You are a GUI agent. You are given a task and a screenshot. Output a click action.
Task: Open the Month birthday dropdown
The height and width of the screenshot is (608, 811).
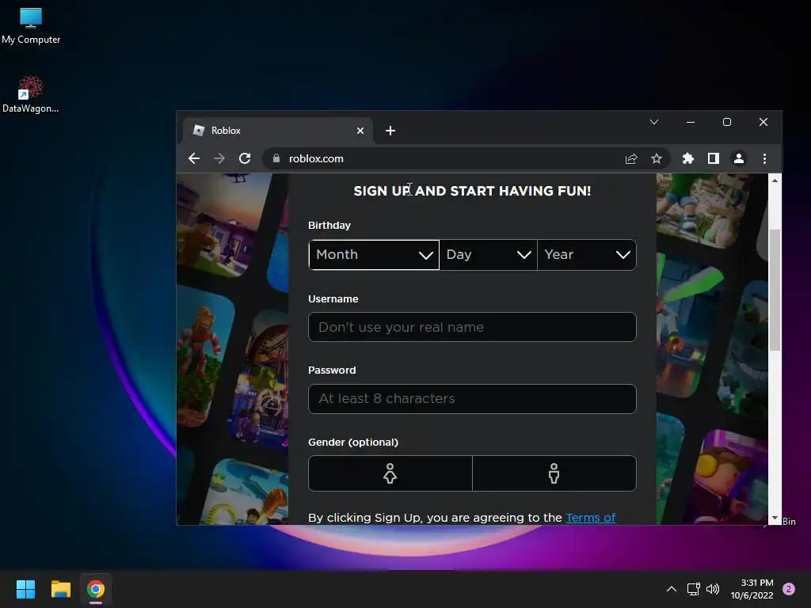tap(374, 255)
